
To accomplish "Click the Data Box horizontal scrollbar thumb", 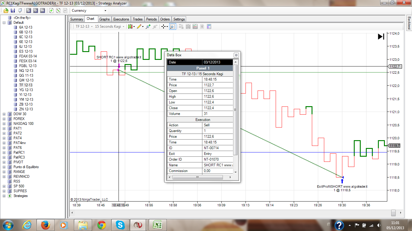I will tap(198, 177).
